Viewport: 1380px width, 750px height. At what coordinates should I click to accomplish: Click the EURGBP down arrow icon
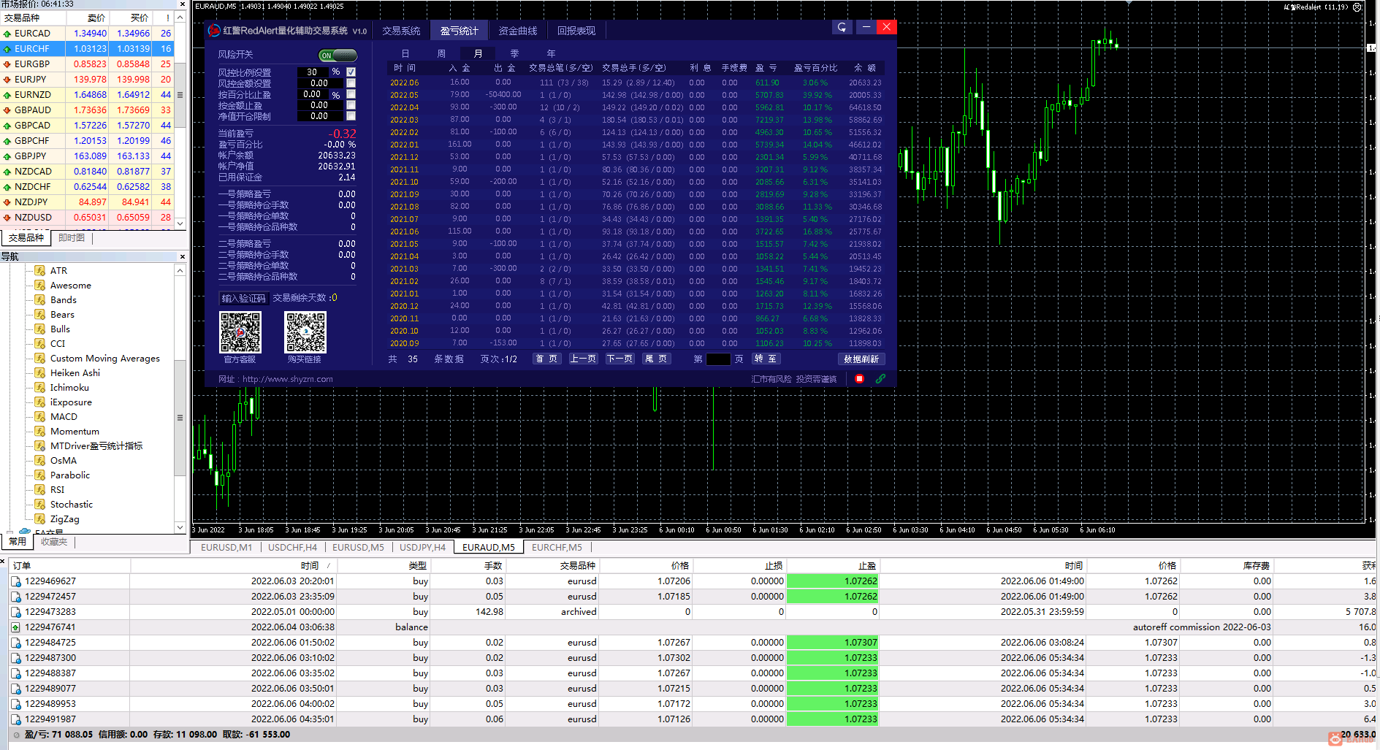coord(7,64)
